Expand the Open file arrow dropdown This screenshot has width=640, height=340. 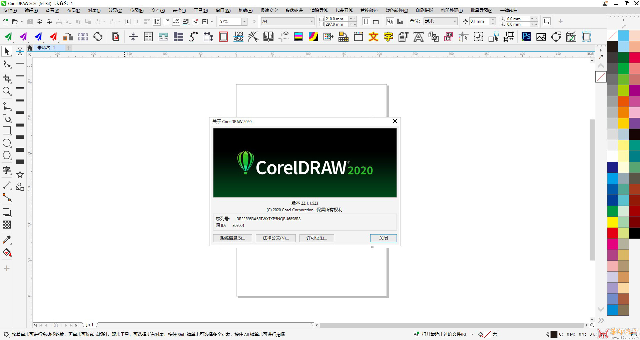tap(22, 22)
